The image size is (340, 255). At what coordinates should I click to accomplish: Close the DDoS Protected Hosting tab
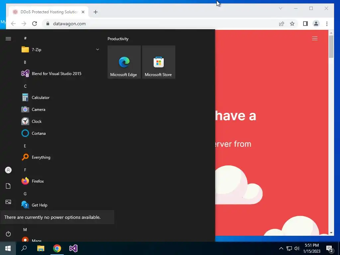83,12
